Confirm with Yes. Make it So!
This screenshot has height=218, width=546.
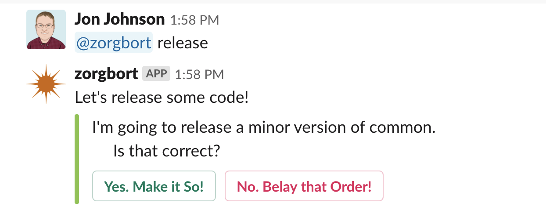tap(154, 186)
